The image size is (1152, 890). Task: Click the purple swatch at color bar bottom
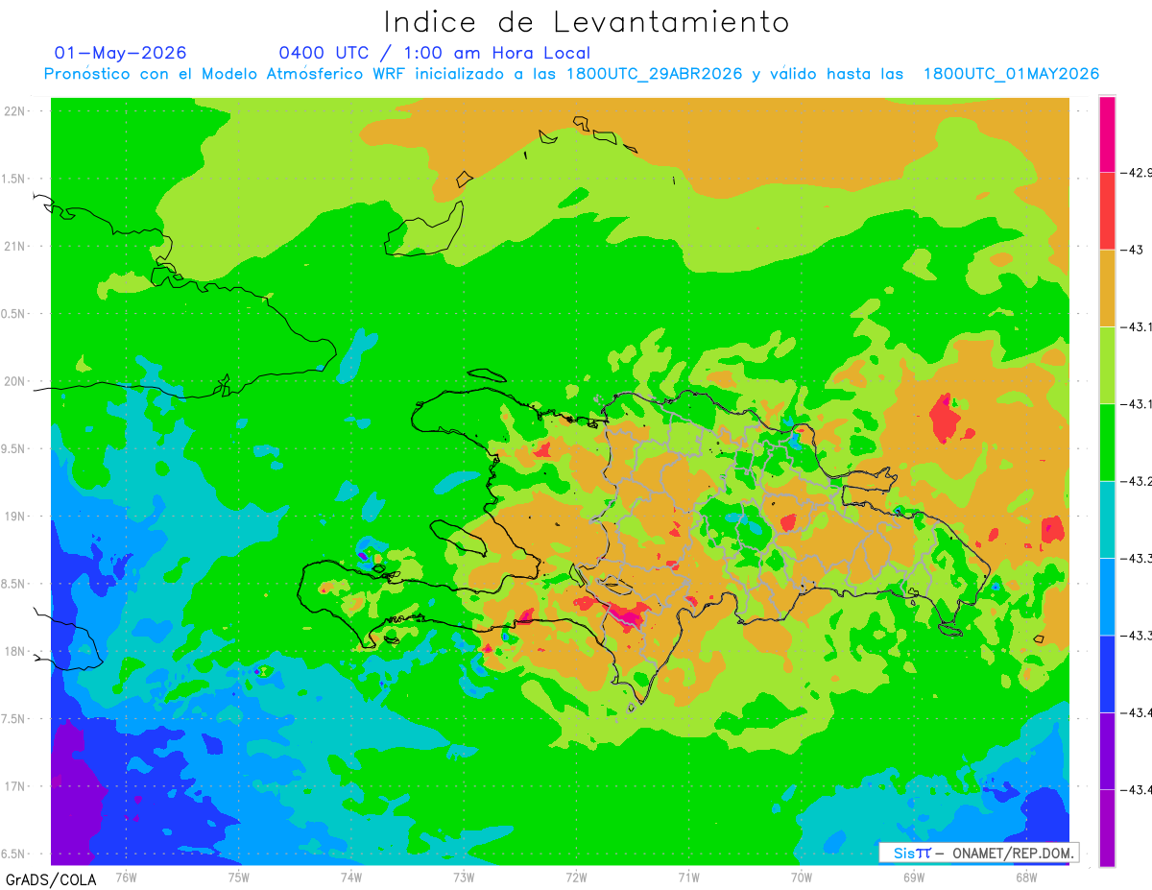1107,828
